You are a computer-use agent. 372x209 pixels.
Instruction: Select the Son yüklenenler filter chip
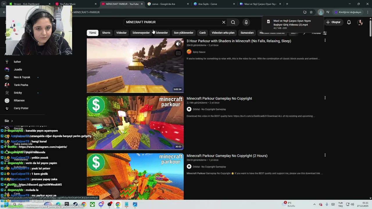click(x=183, y=33)
